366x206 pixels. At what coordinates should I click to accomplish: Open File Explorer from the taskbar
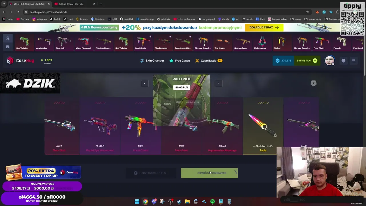coord(187,201)
